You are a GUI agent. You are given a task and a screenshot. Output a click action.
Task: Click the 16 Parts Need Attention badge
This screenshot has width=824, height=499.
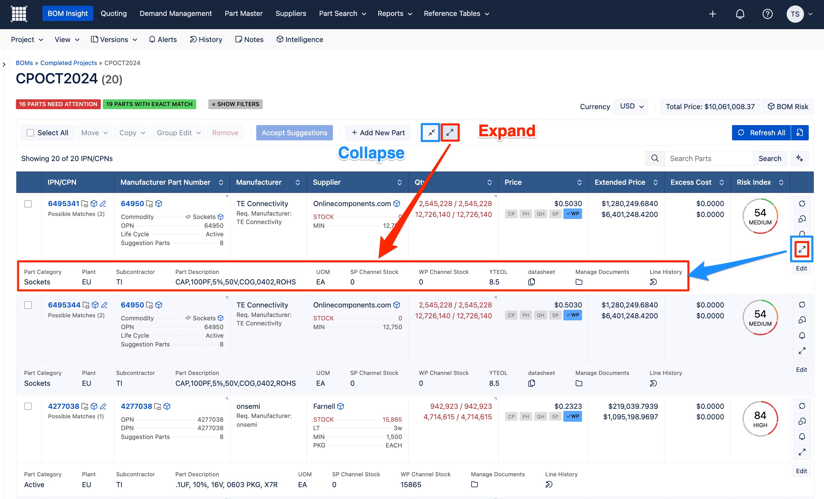pyautogui.click(x=58, y=104)
